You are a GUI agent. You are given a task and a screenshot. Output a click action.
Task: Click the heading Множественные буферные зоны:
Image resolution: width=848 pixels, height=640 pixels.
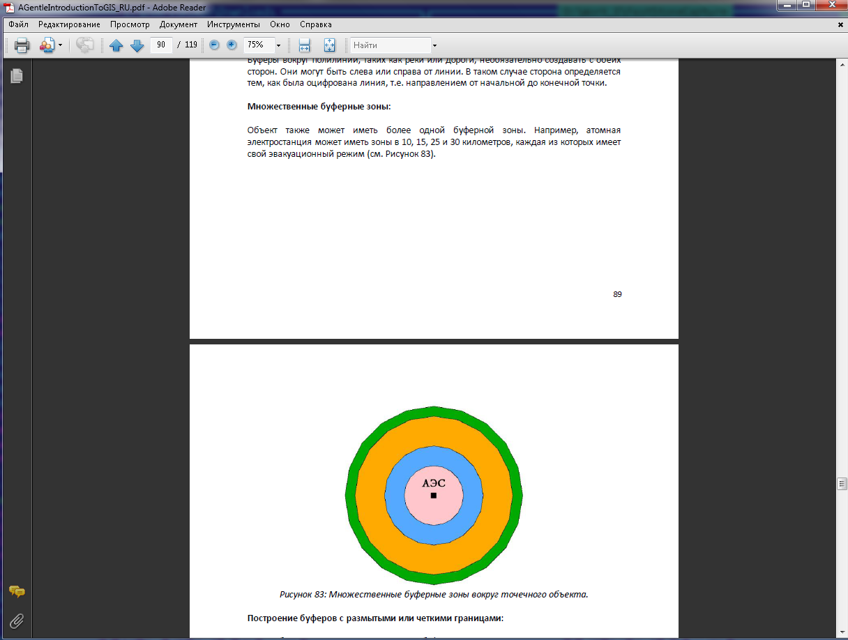[319, 107]
